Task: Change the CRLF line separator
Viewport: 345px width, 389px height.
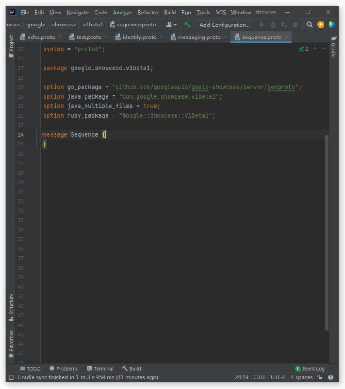Action: point(260,377)
